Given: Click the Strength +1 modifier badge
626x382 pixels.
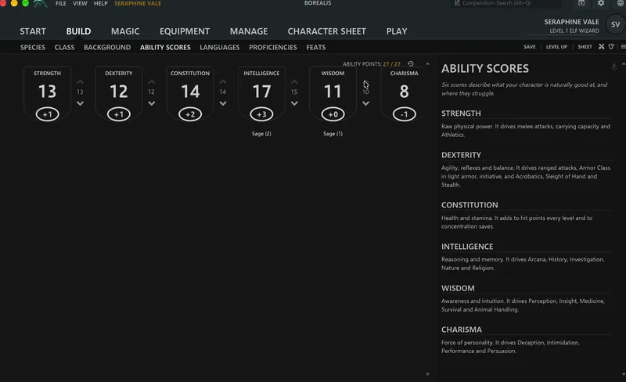Looking at the screenshot, I should (47, 114).
